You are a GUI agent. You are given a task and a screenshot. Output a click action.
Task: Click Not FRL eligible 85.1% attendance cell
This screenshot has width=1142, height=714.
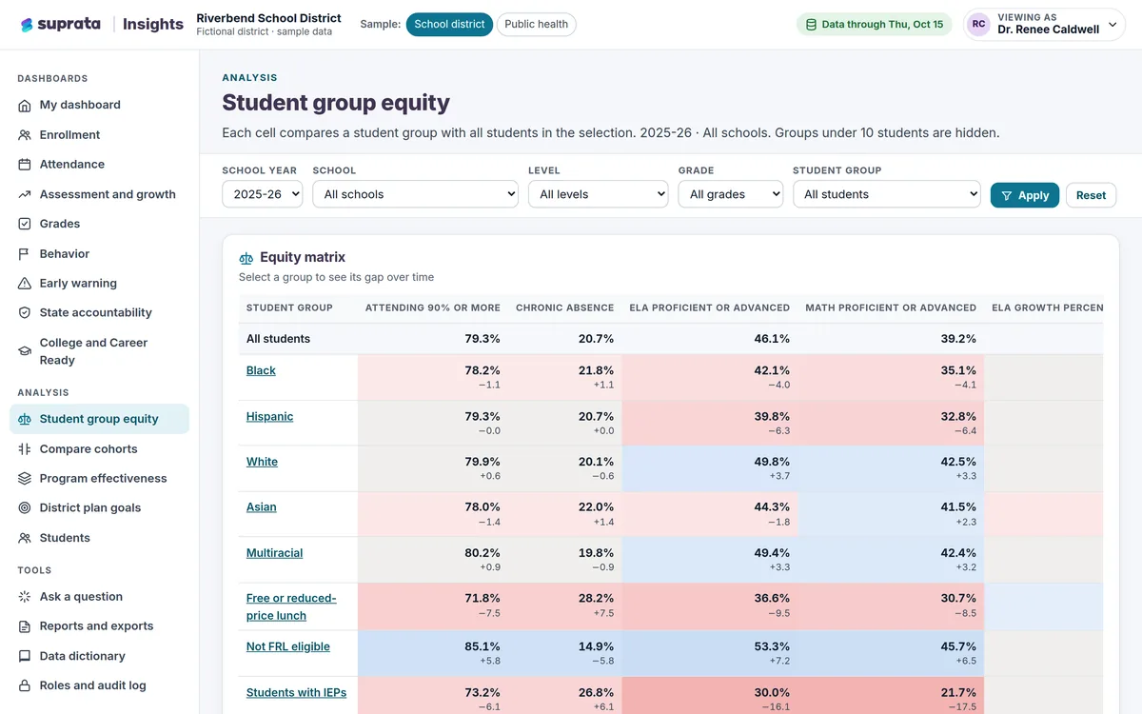pyautogui.click(x=433, y=653)
